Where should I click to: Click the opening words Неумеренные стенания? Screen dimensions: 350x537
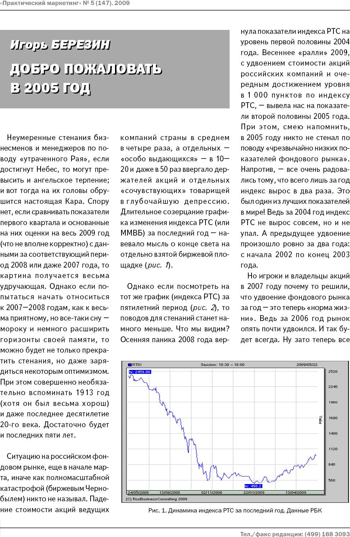click(49, 138)
